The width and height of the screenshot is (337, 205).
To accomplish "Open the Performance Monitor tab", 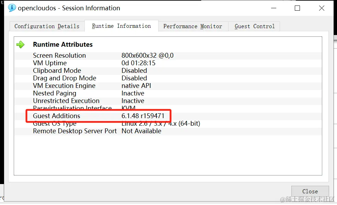I will coord(193,26).
